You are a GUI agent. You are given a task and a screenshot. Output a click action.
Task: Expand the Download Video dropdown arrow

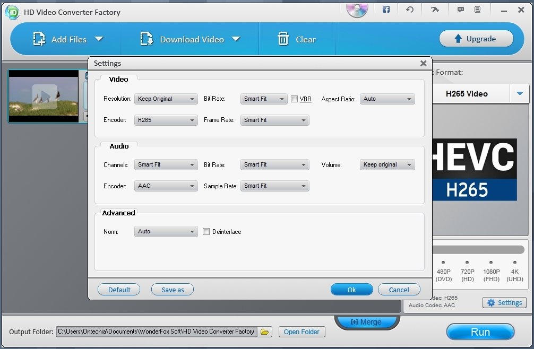click(x=236, y=39)
